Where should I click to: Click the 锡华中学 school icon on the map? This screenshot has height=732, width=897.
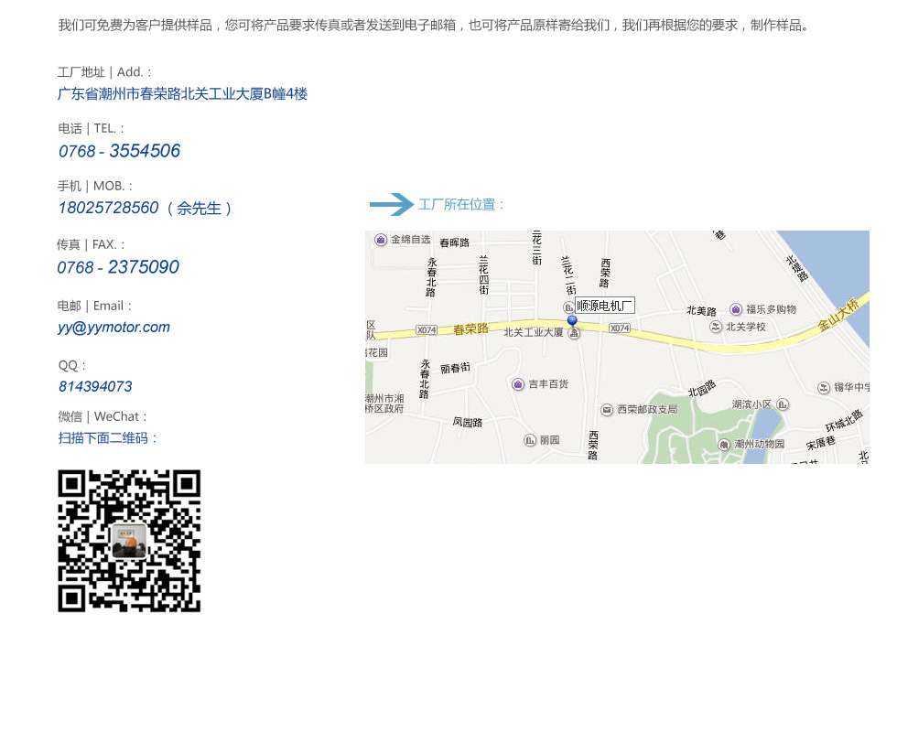[823, 388]
